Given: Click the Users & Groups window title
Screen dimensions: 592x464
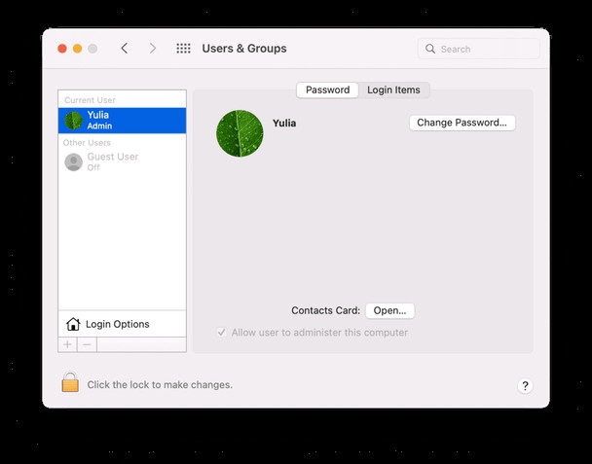Looking at the screenshot, I should click(x=244, y=49).
